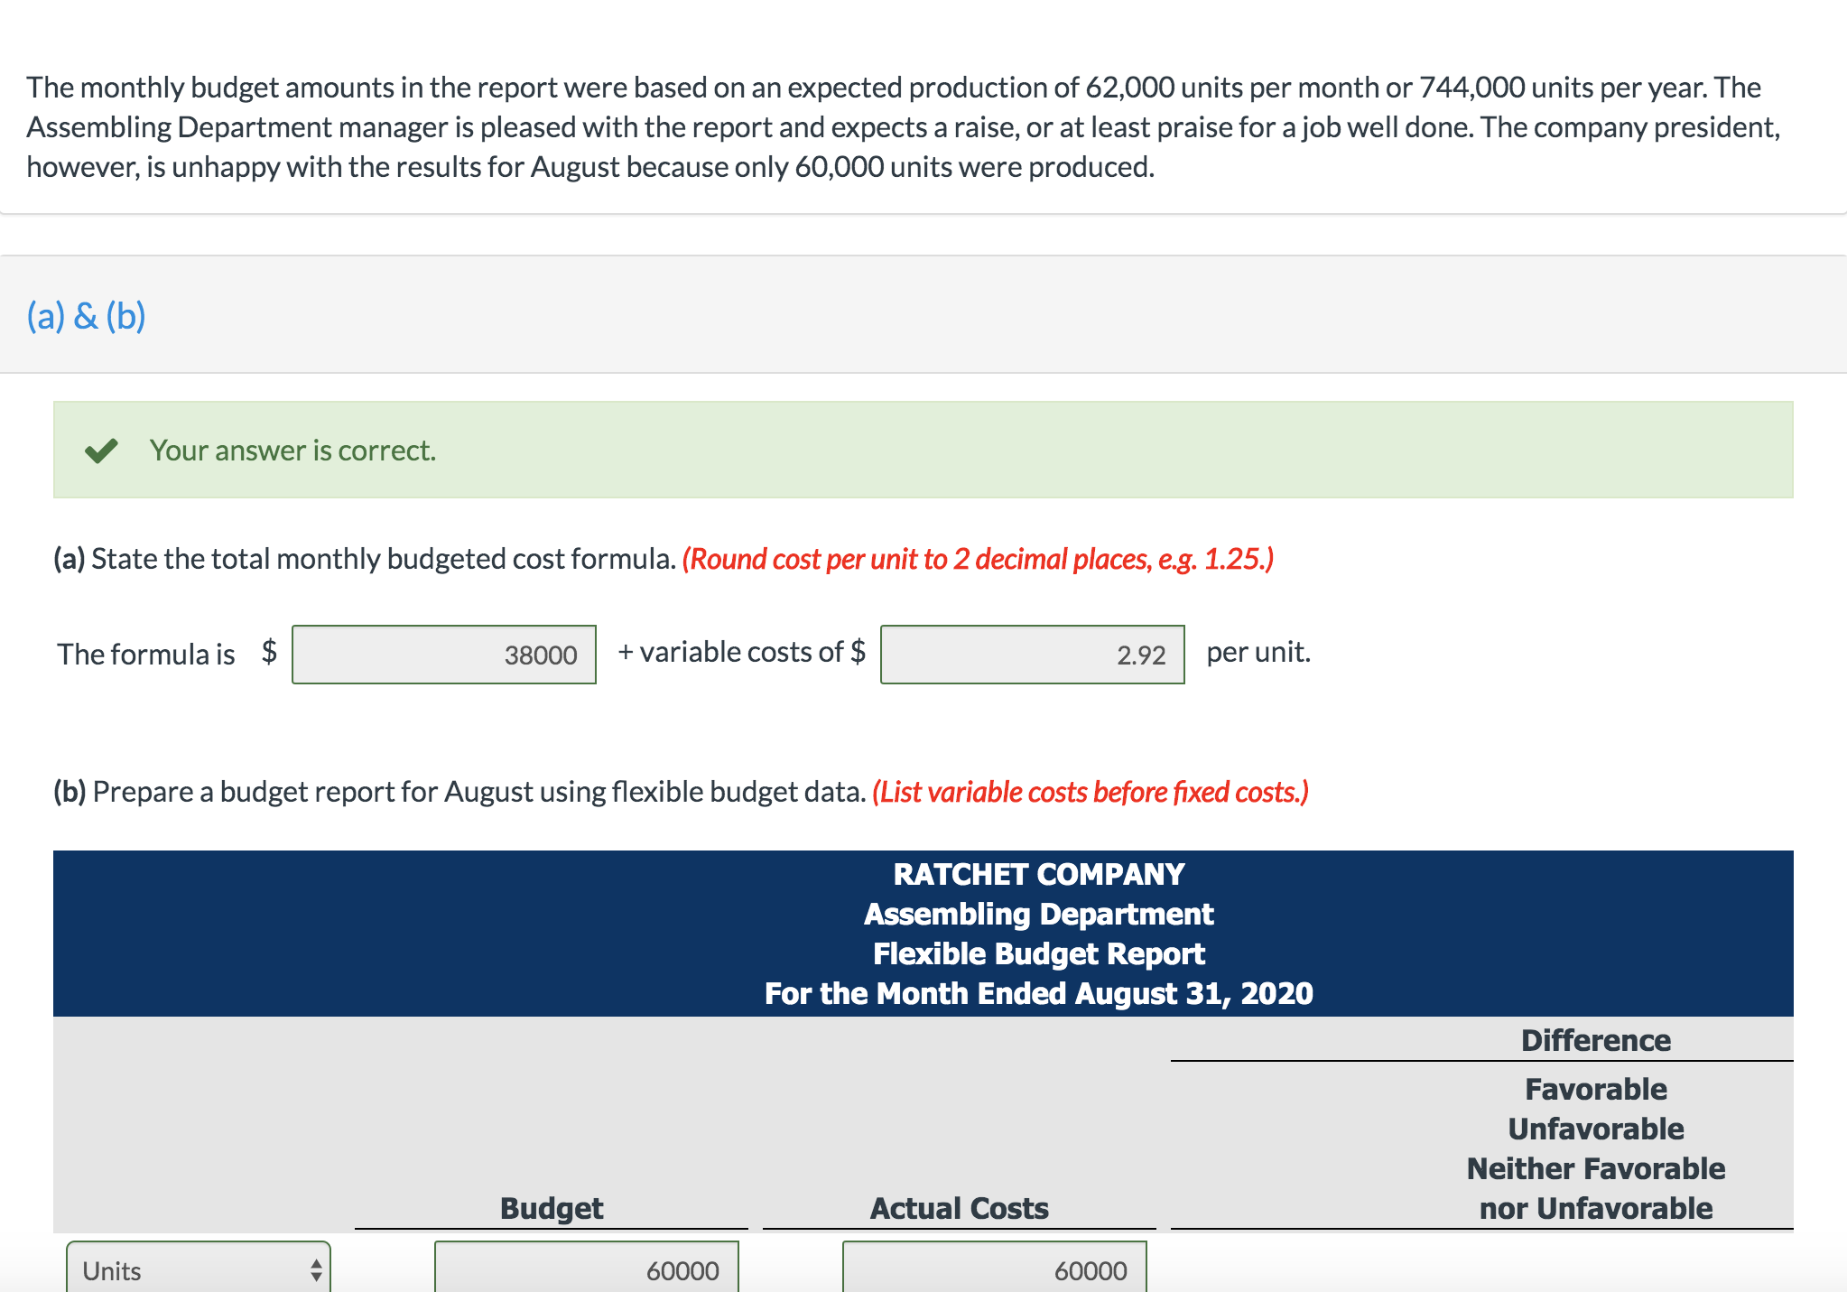Select the Actual Costs column header
This screenshot has height=1292, width=1847.
tap(959, 1207)
